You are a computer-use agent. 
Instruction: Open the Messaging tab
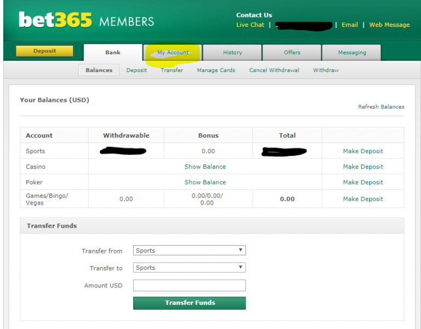tap(352, 53)
